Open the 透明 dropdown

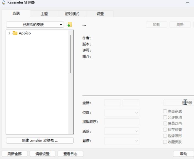point(122,131)
